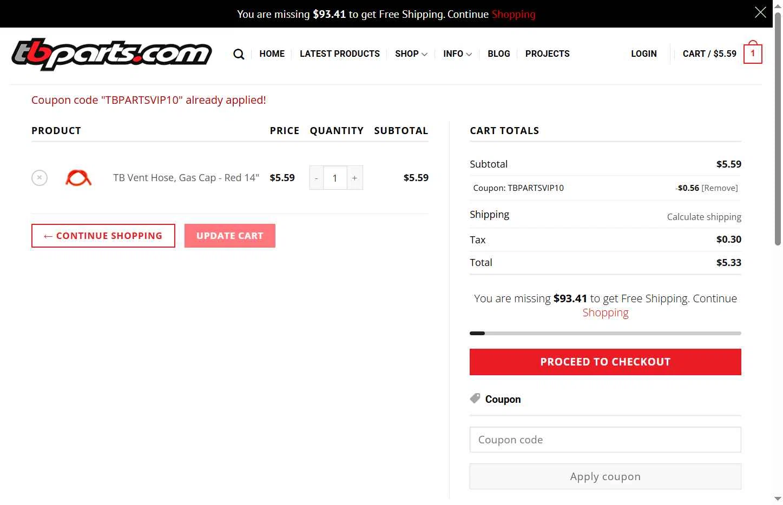The height and width of the screenshot is (505, 783).
Task: Close the free shipping banner
Action: coord(760,12)
